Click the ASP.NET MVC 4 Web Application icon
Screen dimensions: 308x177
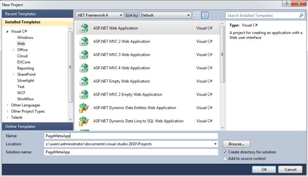tap(84, 68)
